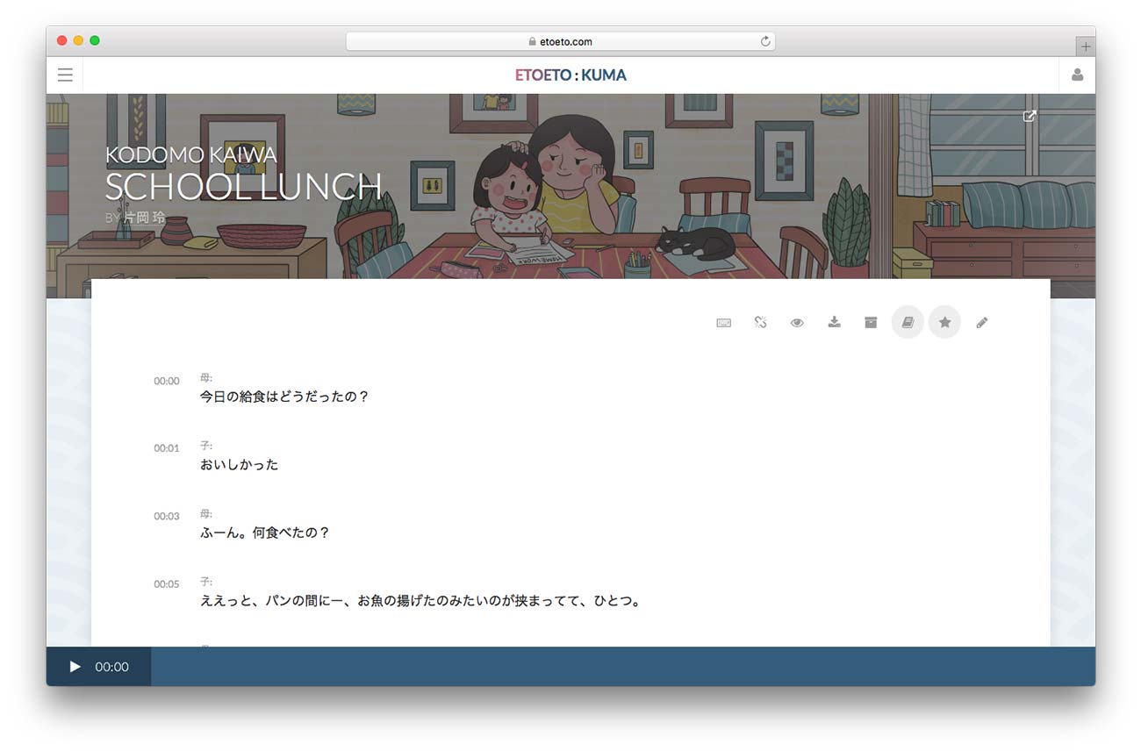Click the line 今日の給食はどうだったの？

[284, 397]
